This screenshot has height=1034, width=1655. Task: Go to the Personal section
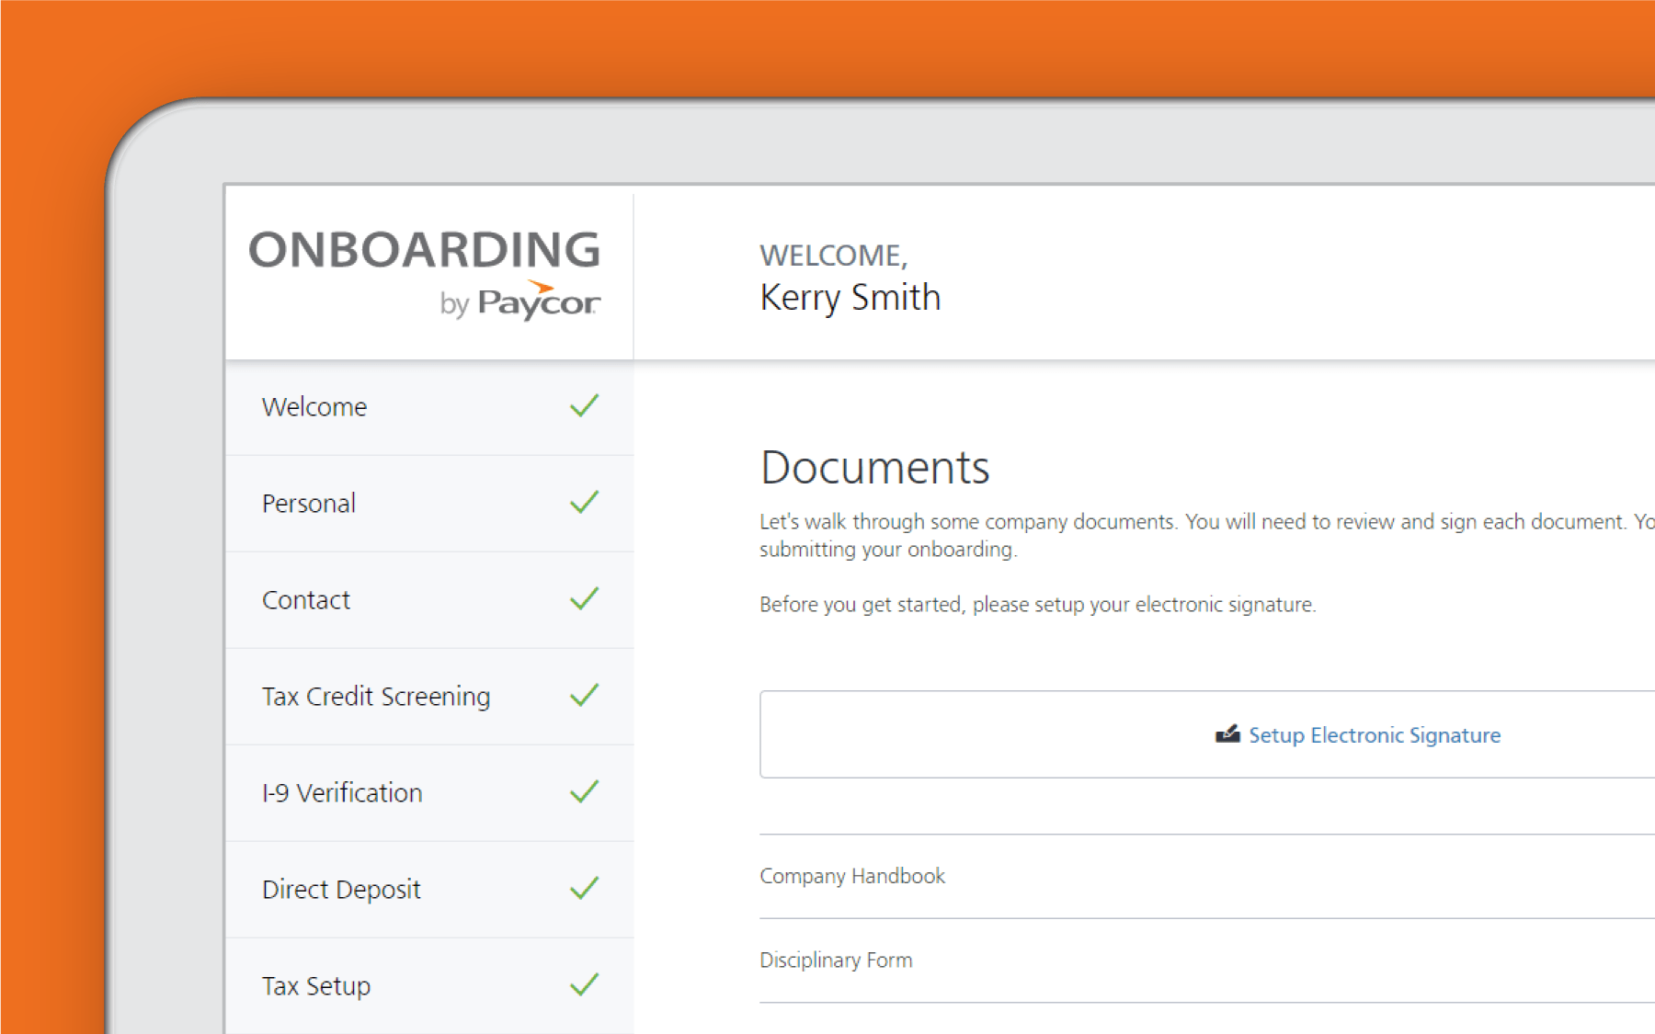pos(429,504)
